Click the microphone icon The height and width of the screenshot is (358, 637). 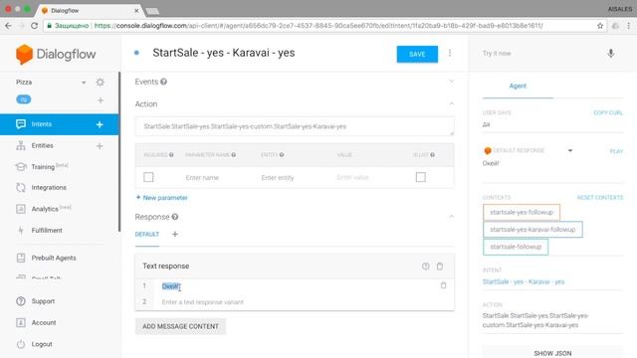[610, 53]
